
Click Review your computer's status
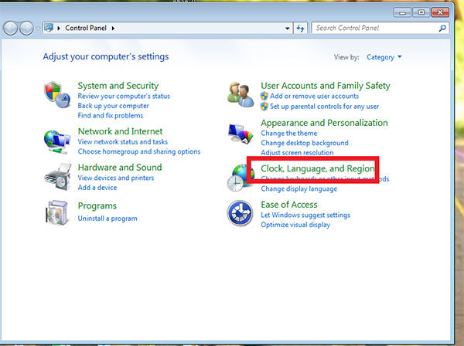click(124, 96)
